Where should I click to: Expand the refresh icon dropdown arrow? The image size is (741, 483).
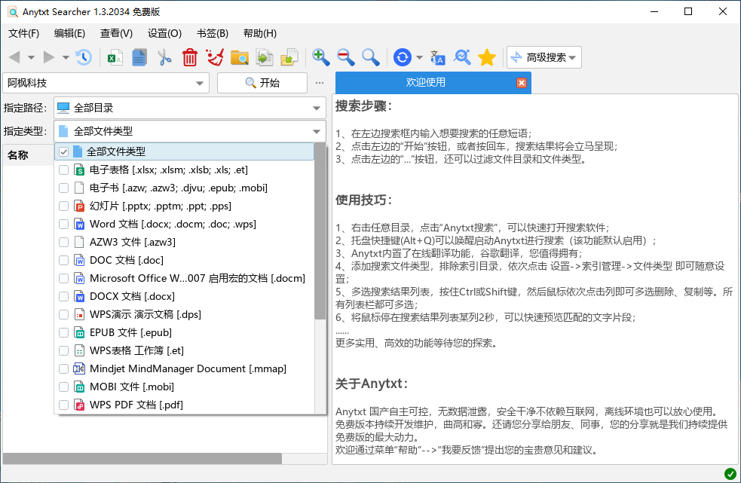click(419, 58)
